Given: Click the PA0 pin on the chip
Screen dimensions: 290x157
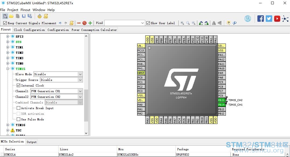Looking at the screenshot, I should pos(141,105).
